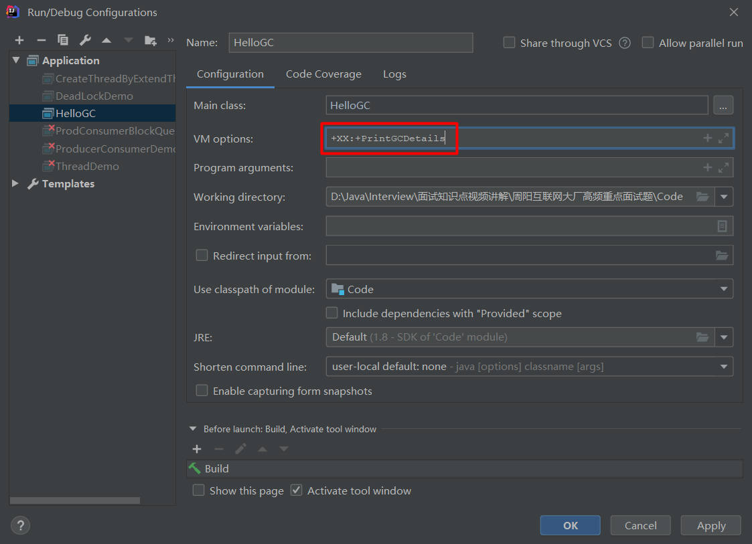Viewport: 752px width, 544px height.
Task: Browse file for Redirect input from
Action: click(x=722, y=256)
